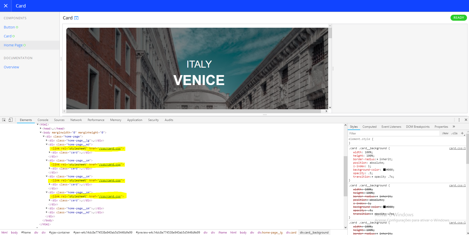Activate the inspect element picker icon
The image size is (469, 235).
4,120
